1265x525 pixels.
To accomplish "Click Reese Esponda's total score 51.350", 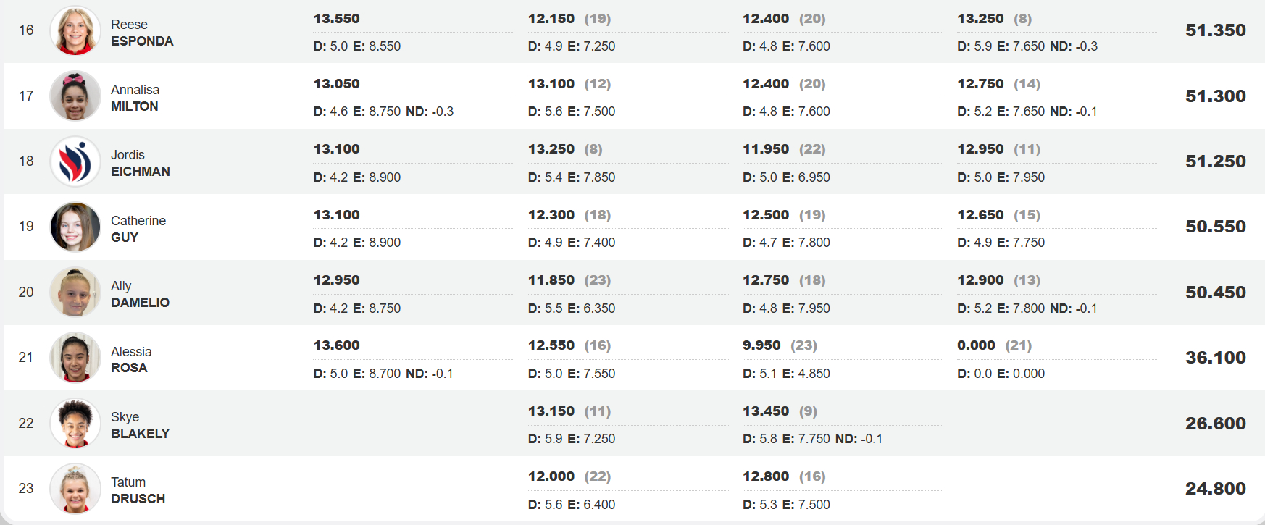I will [1215, 30].
